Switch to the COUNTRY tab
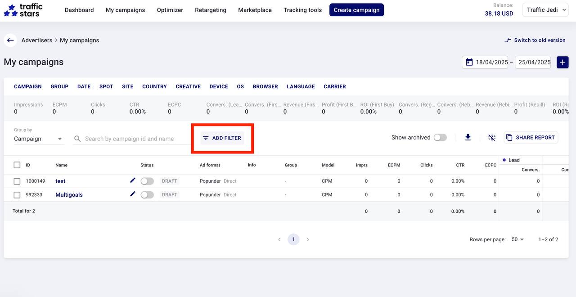Image resolution: width=576 pixels, height=297 pixels. click(x=154, y=86)
